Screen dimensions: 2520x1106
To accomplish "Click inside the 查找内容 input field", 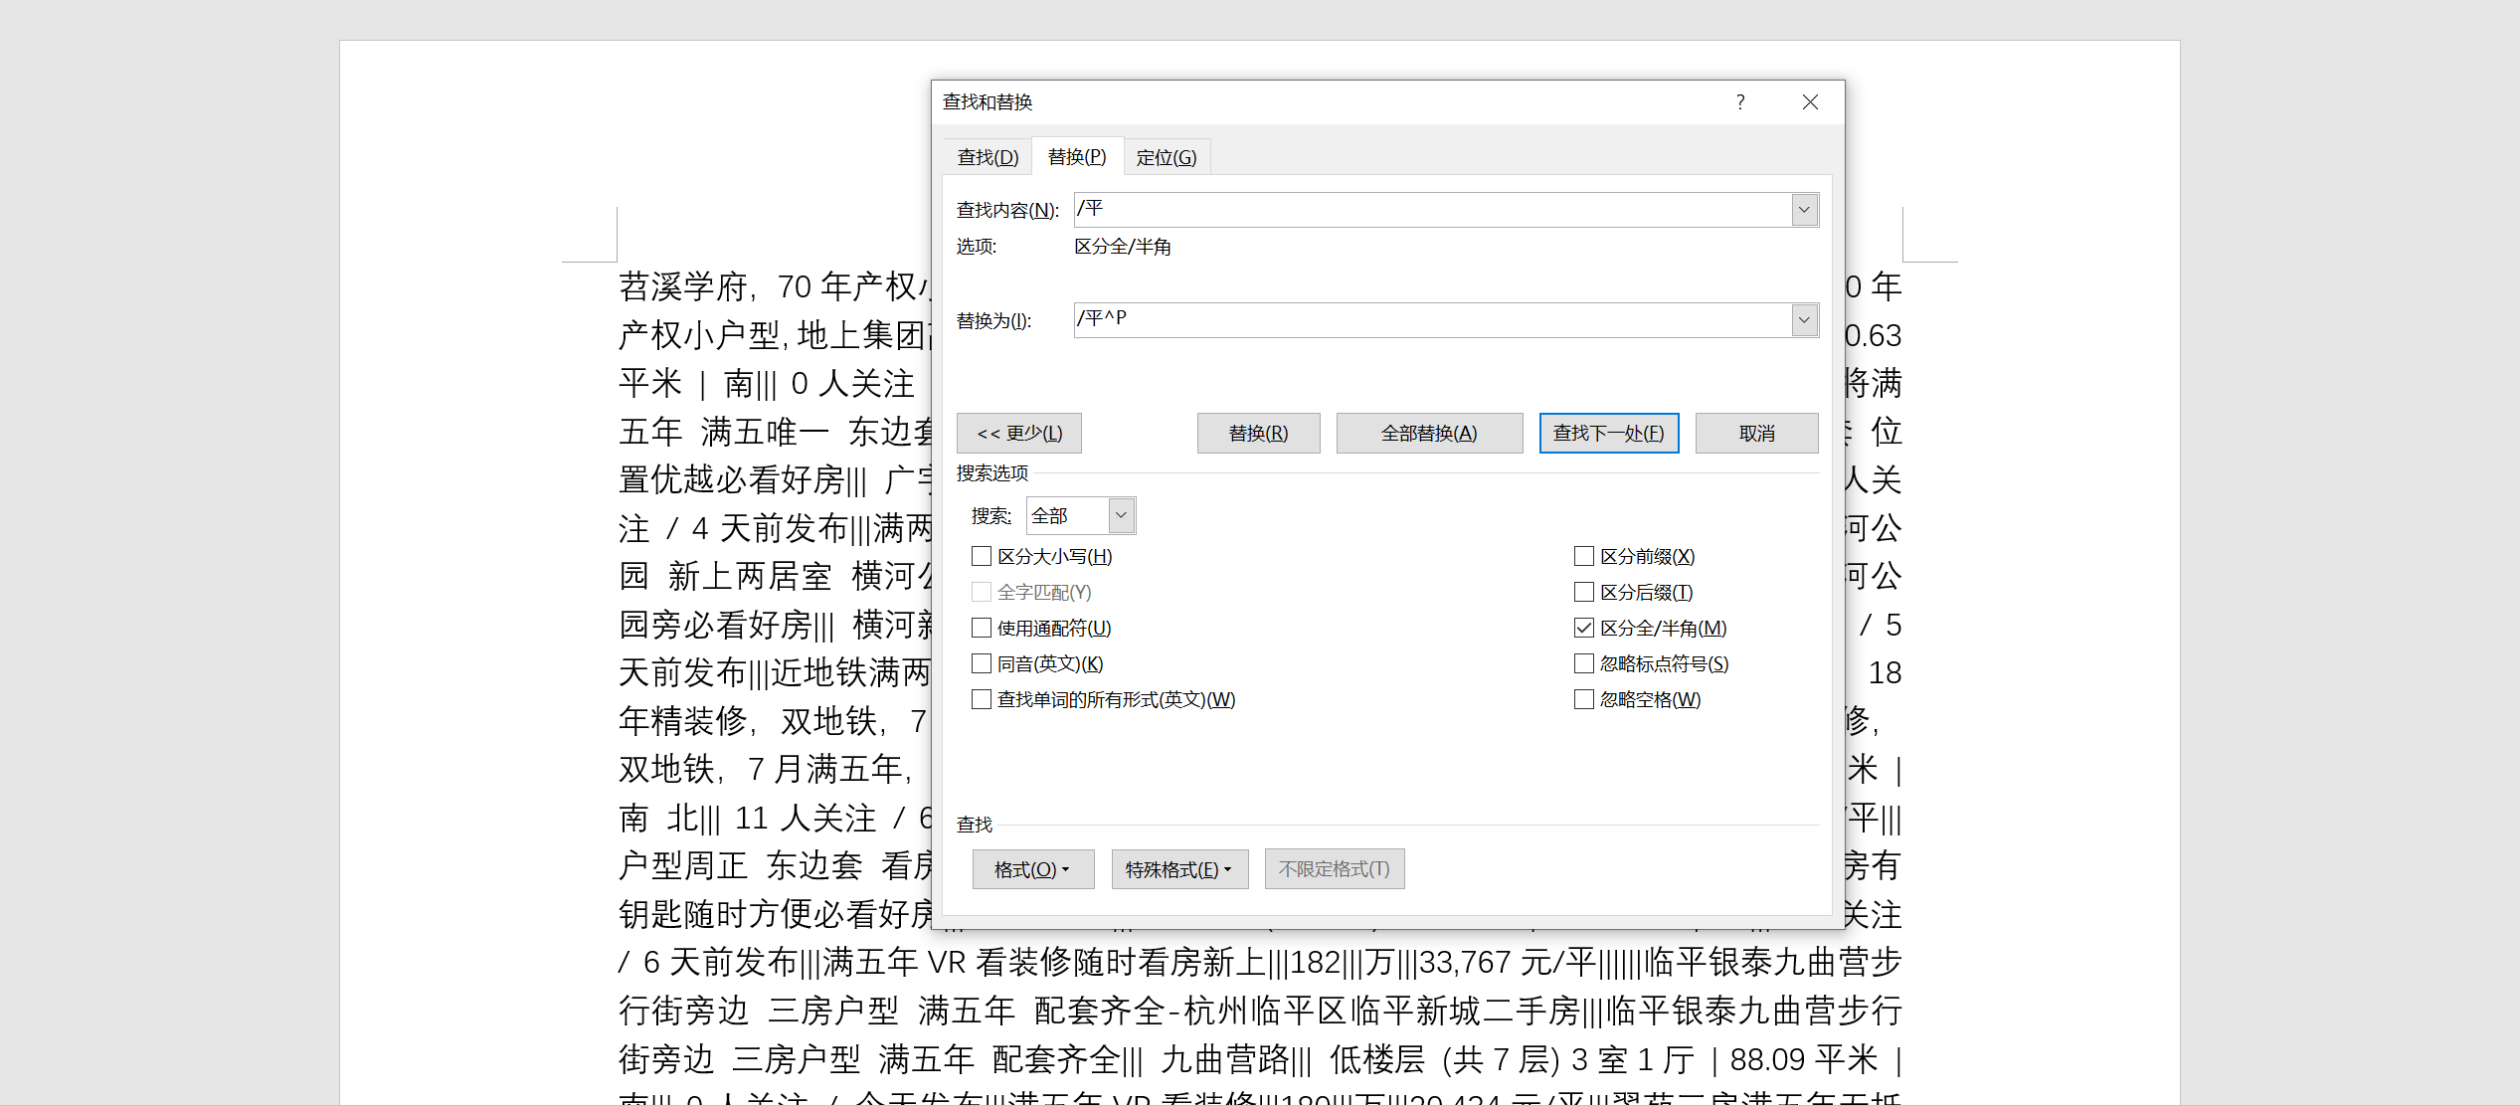I will coord(1432,210).
